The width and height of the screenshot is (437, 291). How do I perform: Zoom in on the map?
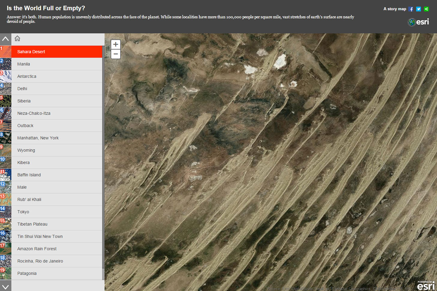[115, 45]
